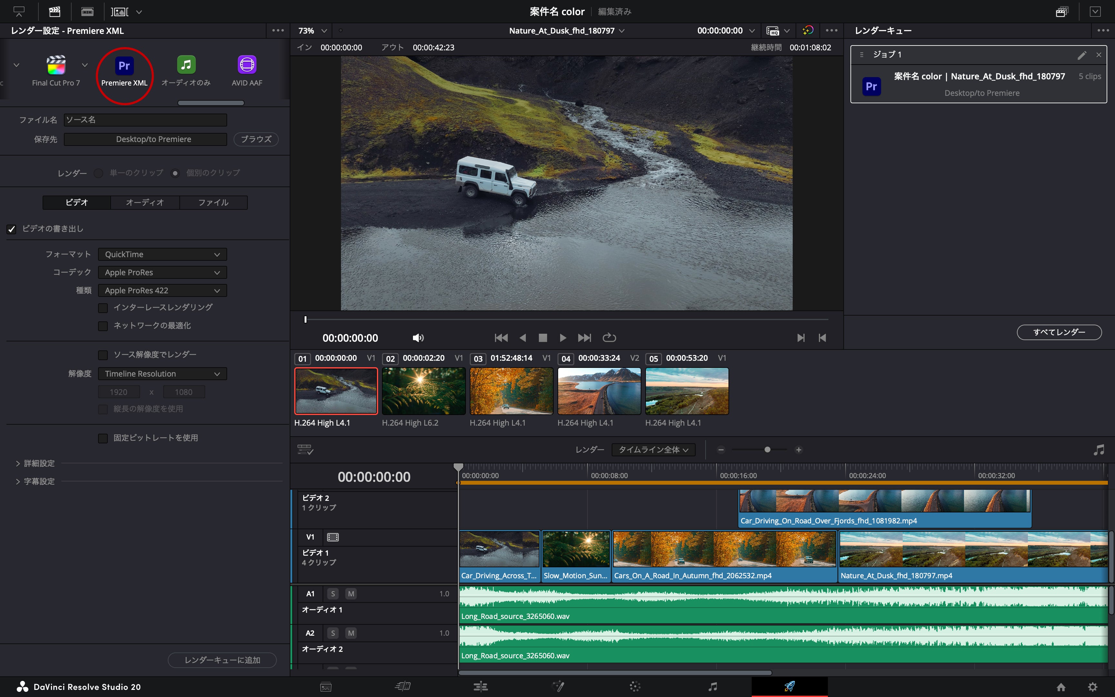Click the ブラウズ button
The image size is (1115, 697).
(x=256, y=139)
